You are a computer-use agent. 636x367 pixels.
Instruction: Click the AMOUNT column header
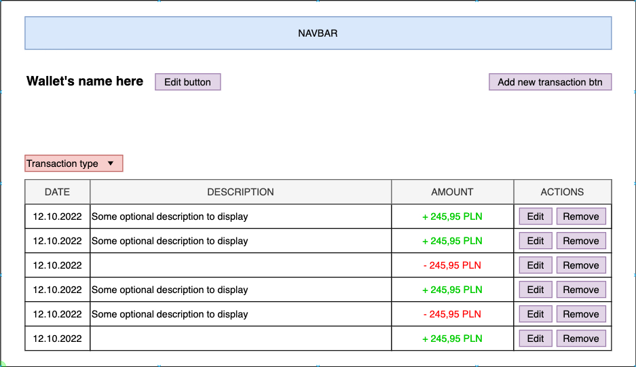pos(452,192)
